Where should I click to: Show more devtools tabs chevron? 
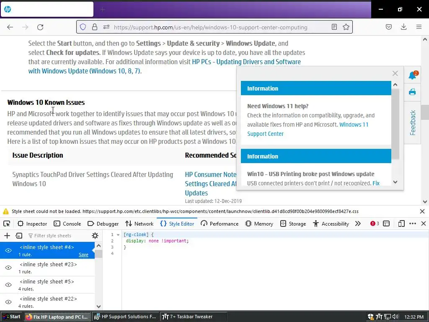tap(358, 224)
